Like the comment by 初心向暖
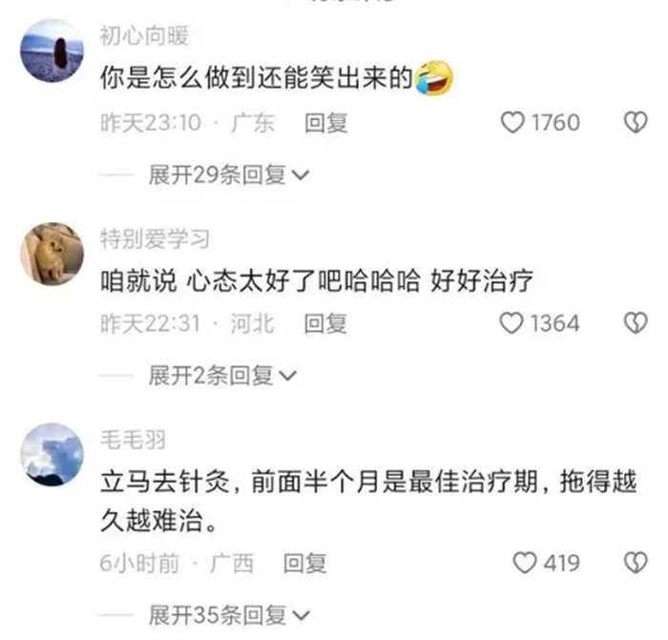This screenshot has width=668, height=640. [512, 123]
